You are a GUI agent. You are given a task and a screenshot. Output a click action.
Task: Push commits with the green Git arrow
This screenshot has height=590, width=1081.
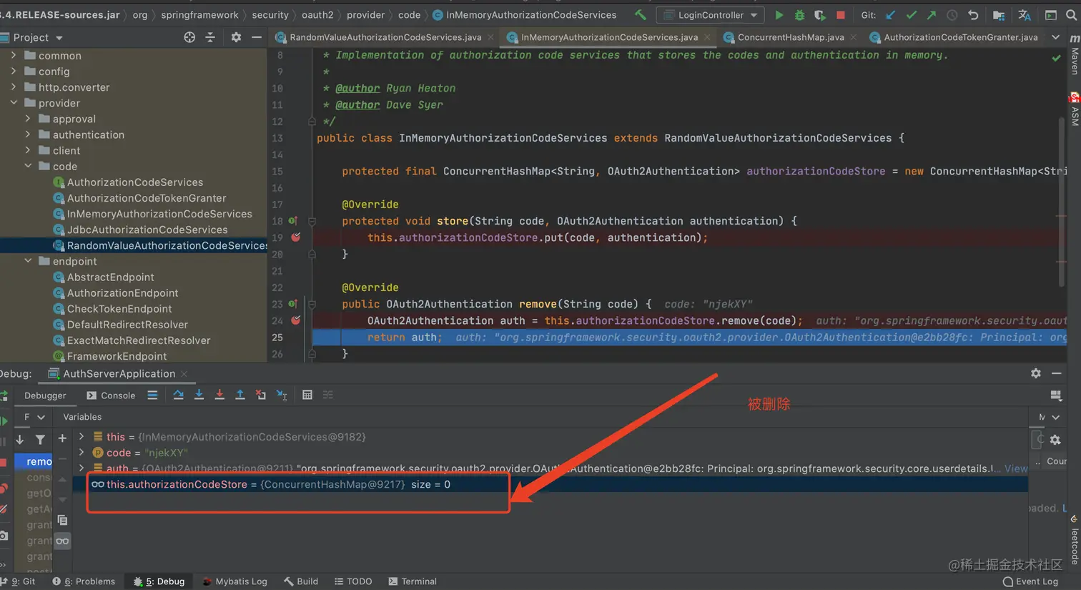tap(932, 15)
